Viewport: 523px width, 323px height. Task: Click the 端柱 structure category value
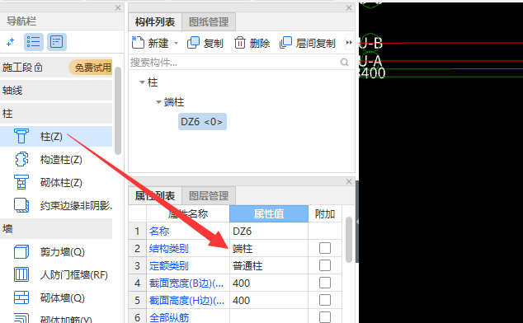[269, 248]
